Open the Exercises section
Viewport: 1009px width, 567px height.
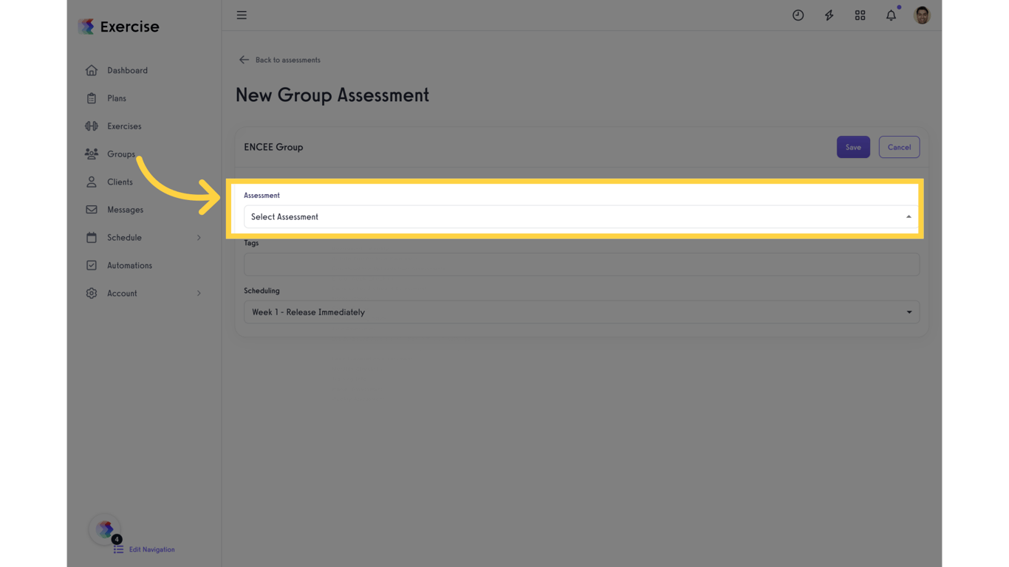(123, 126)
